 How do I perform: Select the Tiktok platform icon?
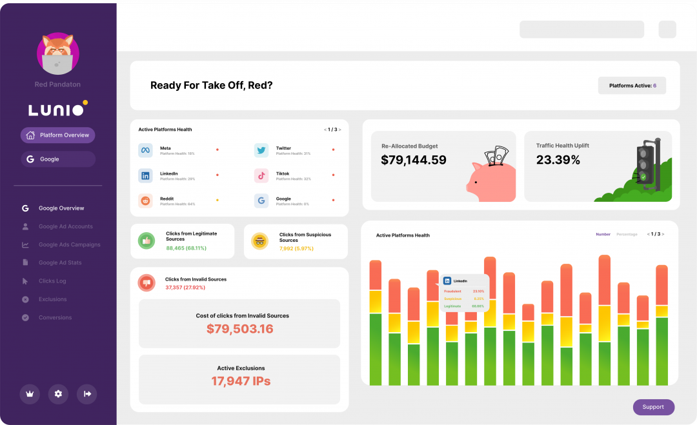pos(261,175)
